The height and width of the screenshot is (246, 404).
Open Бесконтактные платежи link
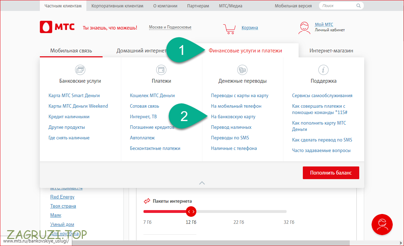point(155,148)
